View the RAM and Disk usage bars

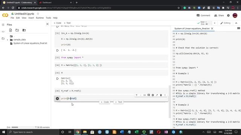click(207, 23)
